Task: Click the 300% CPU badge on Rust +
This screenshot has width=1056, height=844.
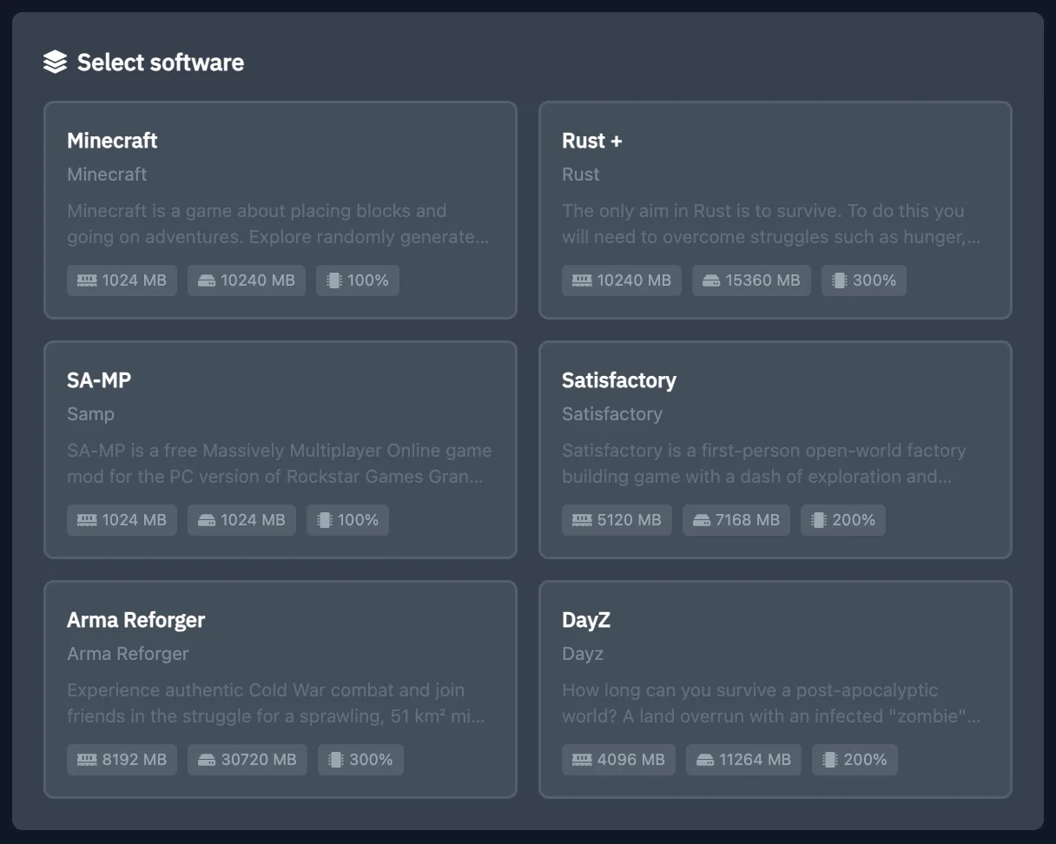Action: pyautogui.click(x=863, y=280)
